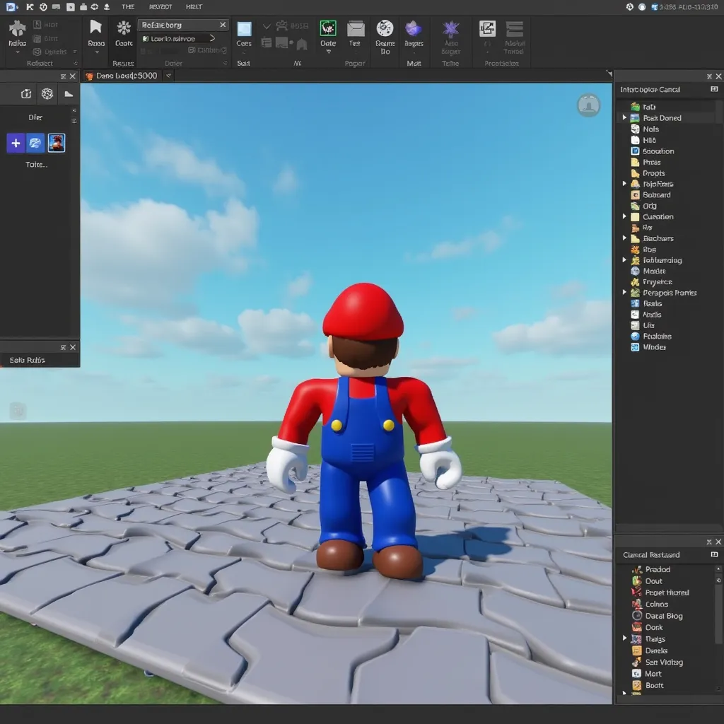Click the Mofull Tronel list icon
724x724 pixels.
pyautogui.click(x=515, y=28)
